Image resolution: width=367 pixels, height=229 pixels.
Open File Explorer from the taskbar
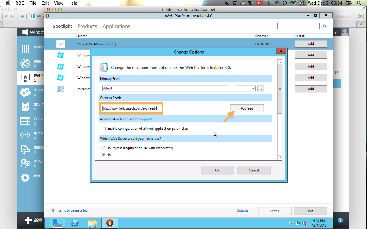pos(92,223)
